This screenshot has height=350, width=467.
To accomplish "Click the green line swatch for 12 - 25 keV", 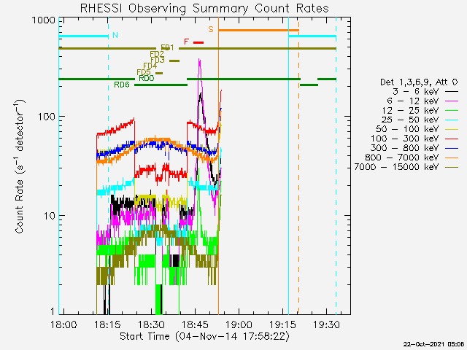I will click(452, 110).
